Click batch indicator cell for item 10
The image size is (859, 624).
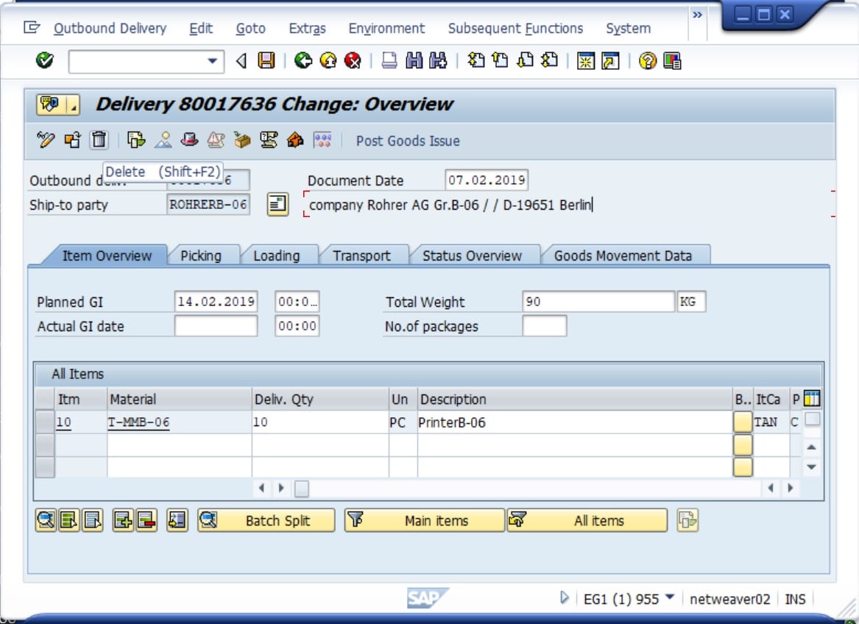click(x=742, y=422)
